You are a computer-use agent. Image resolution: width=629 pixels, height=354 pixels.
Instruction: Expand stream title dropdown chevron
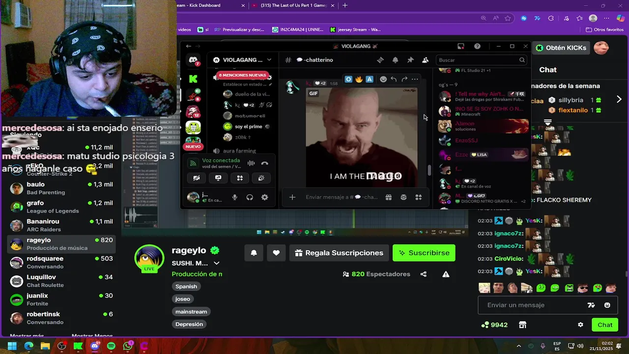(x=216, y=263)
